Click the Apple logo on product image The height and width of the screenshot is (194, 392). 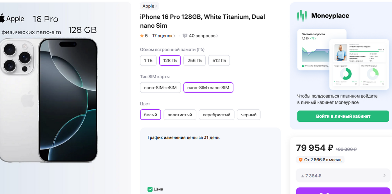(x=3, y=19)
